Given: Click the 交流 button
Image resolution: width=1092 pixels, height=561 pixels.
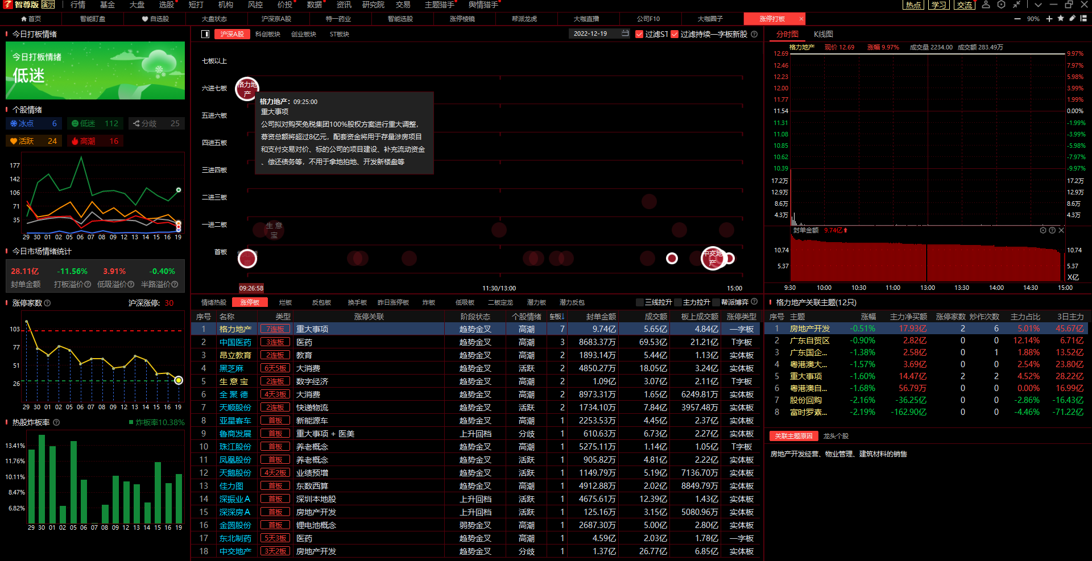Looking at the screenshot, I should tap(965, 5).
